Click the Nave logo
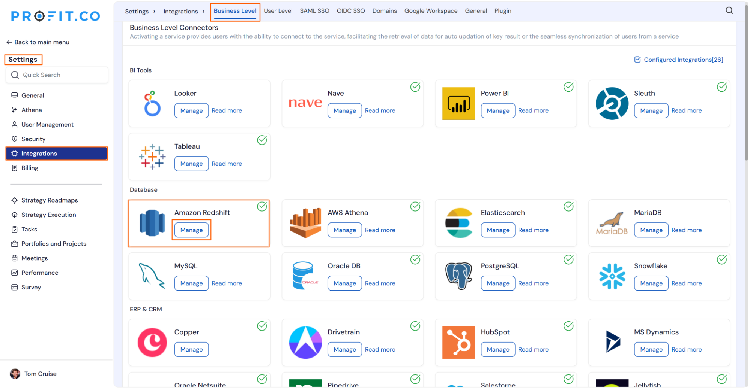Screen dimensions: 750x389 [305, 102]
